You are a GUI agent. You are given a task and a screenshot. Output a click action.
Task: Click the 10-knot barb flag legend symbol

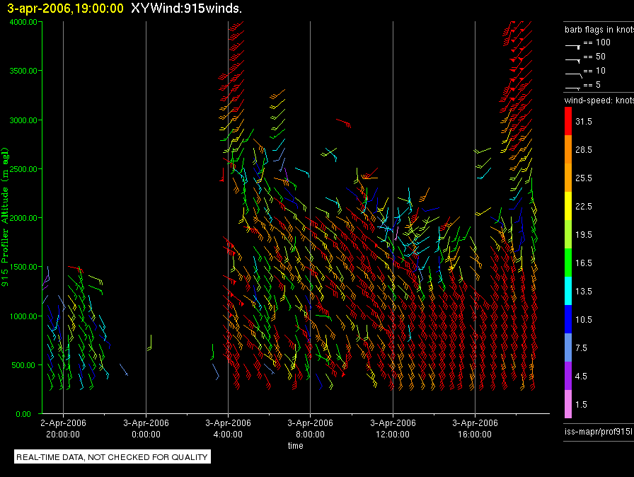tap(572, 74)
